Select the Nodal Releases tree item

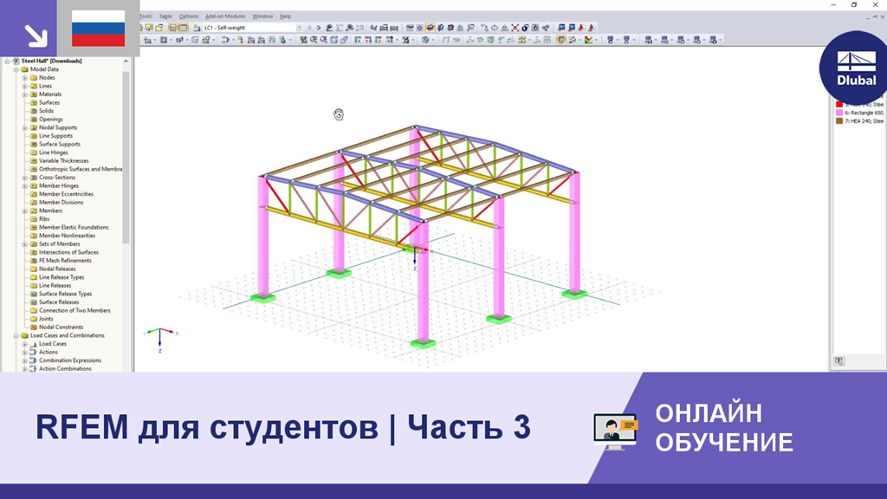(57, 269)
